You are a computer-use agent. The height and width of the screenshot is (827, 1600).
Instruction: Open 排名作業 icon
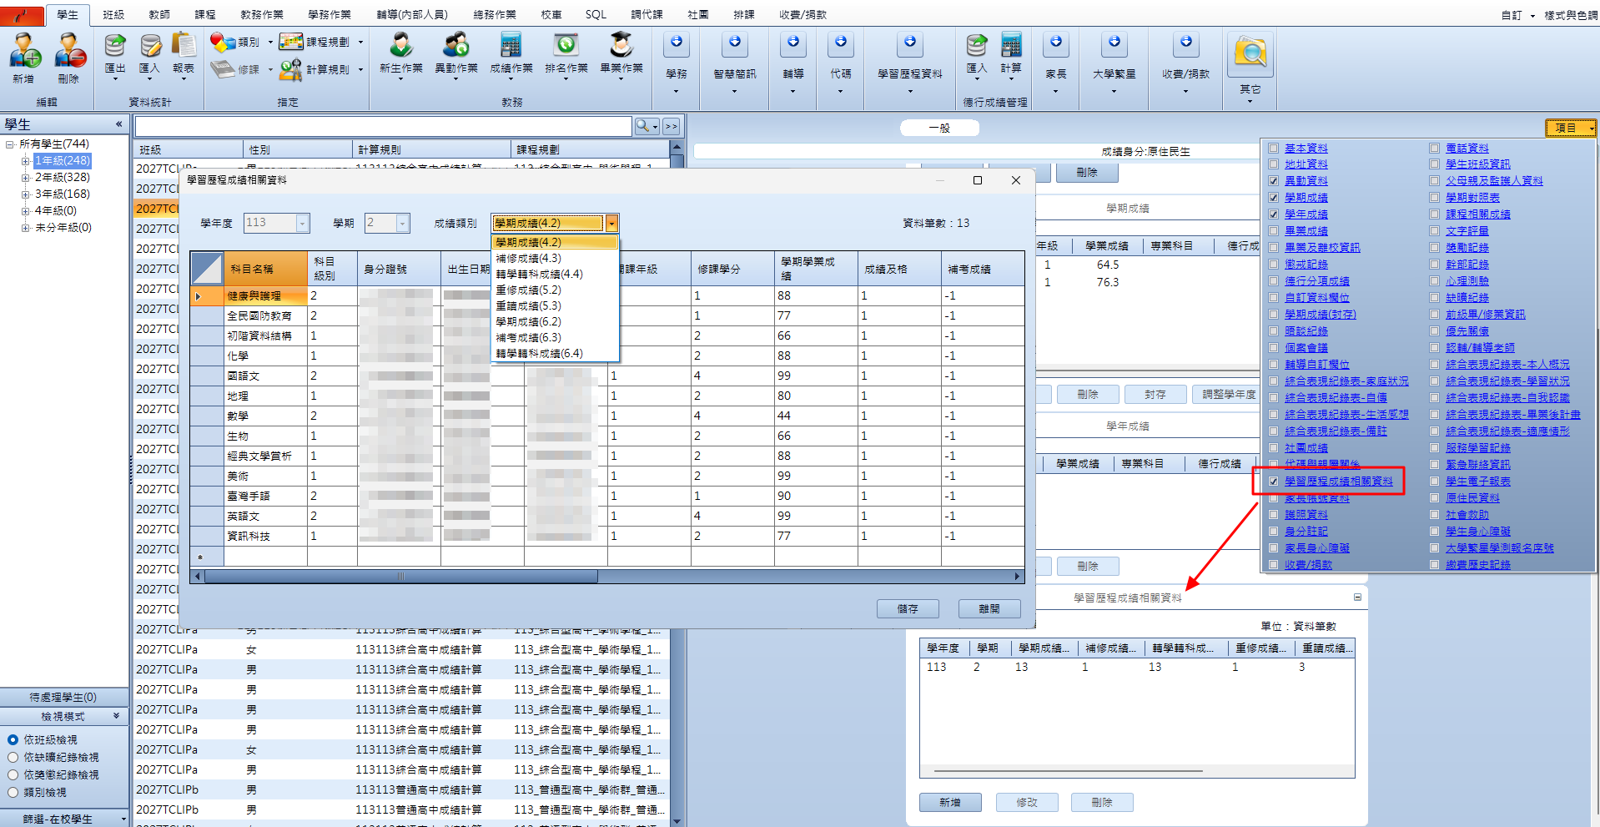(566, 46)
